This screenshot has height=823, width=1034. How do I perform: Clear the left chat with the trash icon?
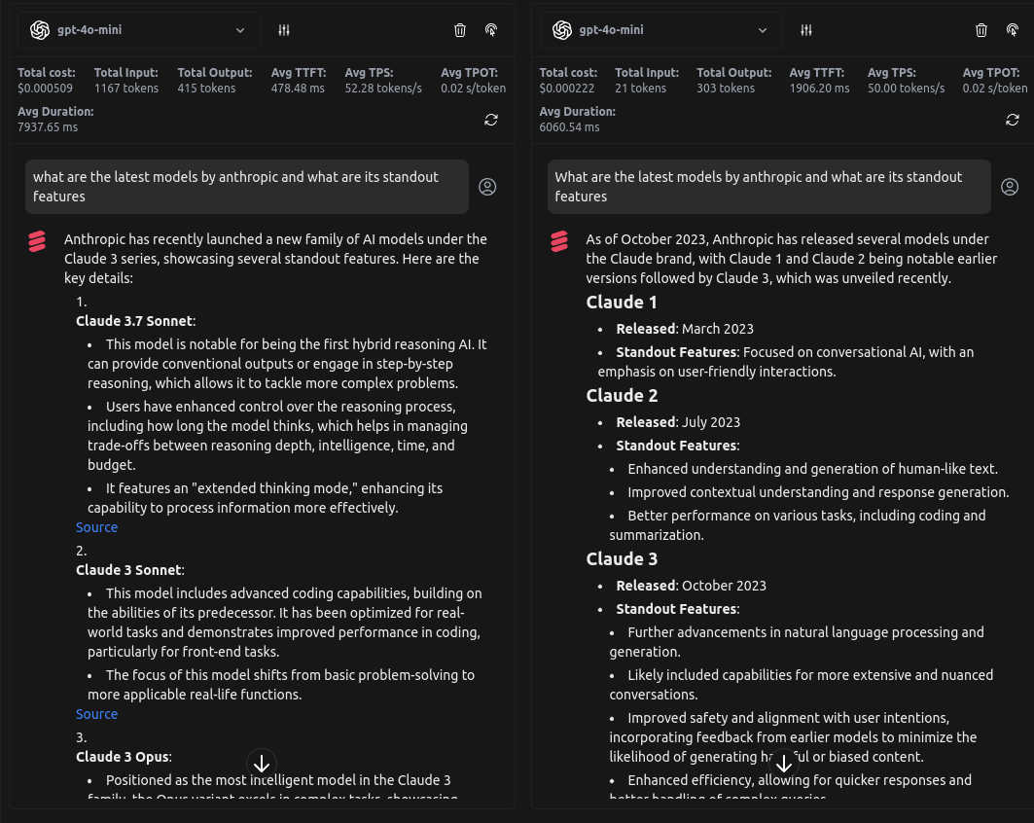(x=460, y=30)
